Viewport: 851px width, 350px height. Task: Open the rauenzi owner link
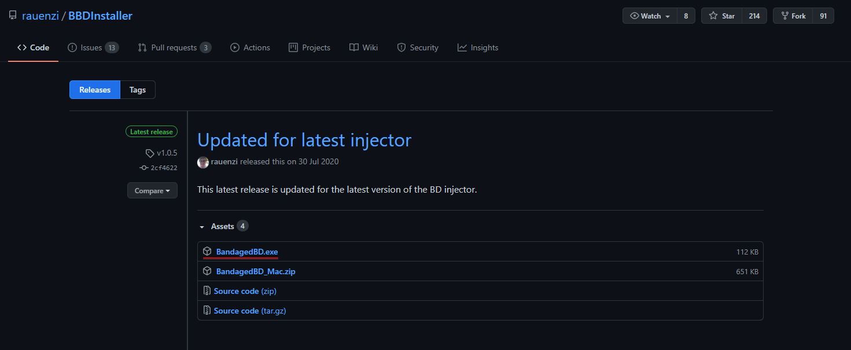(x=40, y=16)
